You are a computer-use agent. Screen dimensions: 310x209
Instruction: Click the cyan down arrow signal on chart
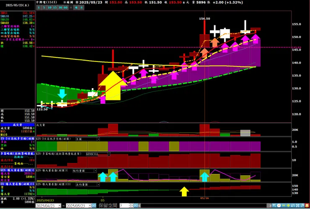coord(62,94)
